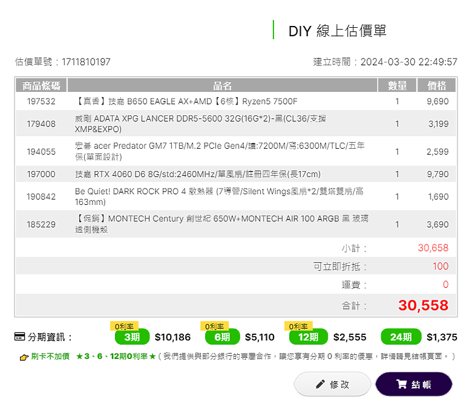The width and height of the screenshot is (472, 411).
Task: Click the 價格 column header
Action: (x=436, y=85)
